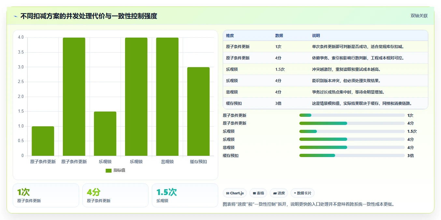
Task: Toggle the 指标值 legend color swatch
Action: (109, 171)
